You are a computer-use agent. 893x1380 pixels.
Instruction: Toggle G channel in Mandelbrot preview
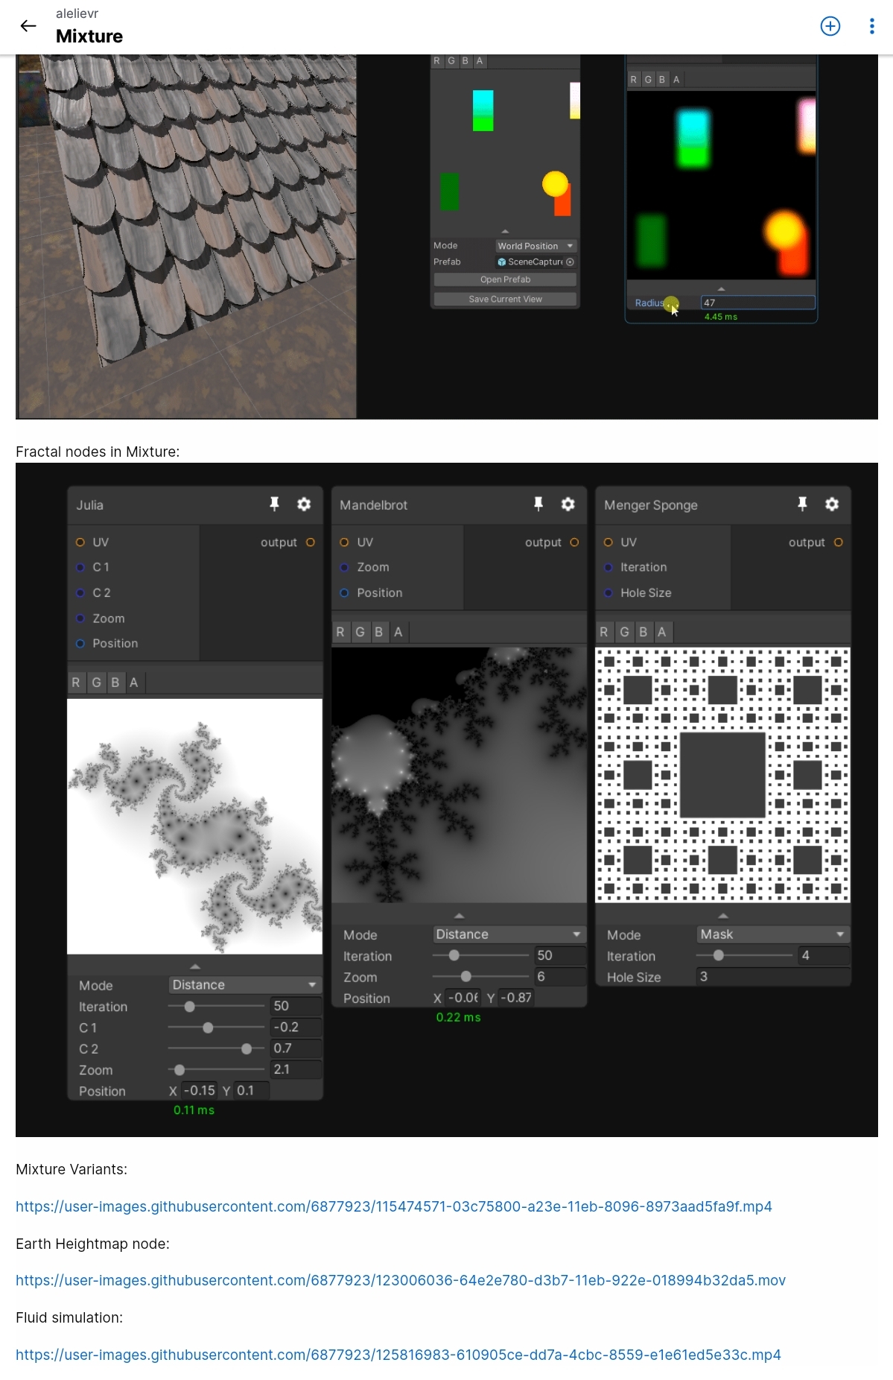(360, 632)
